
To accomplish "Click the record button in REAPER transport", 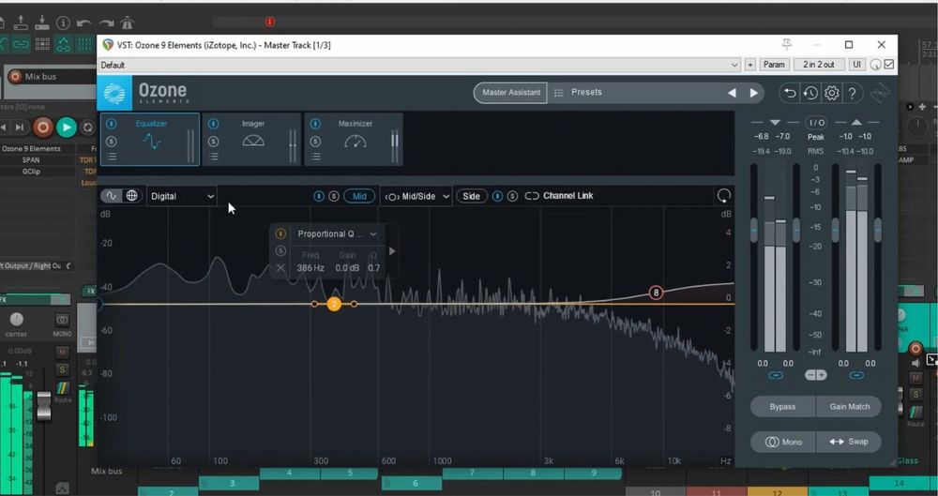I will pos(42,128).
